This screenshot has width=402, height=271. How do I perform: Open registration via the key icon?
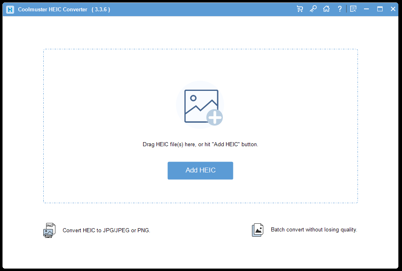coord(313,9)
